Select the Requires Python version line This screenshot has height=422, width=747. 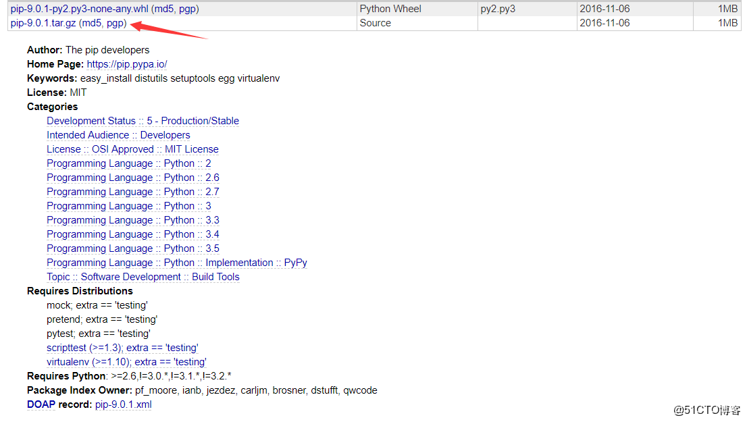(129, 376)
